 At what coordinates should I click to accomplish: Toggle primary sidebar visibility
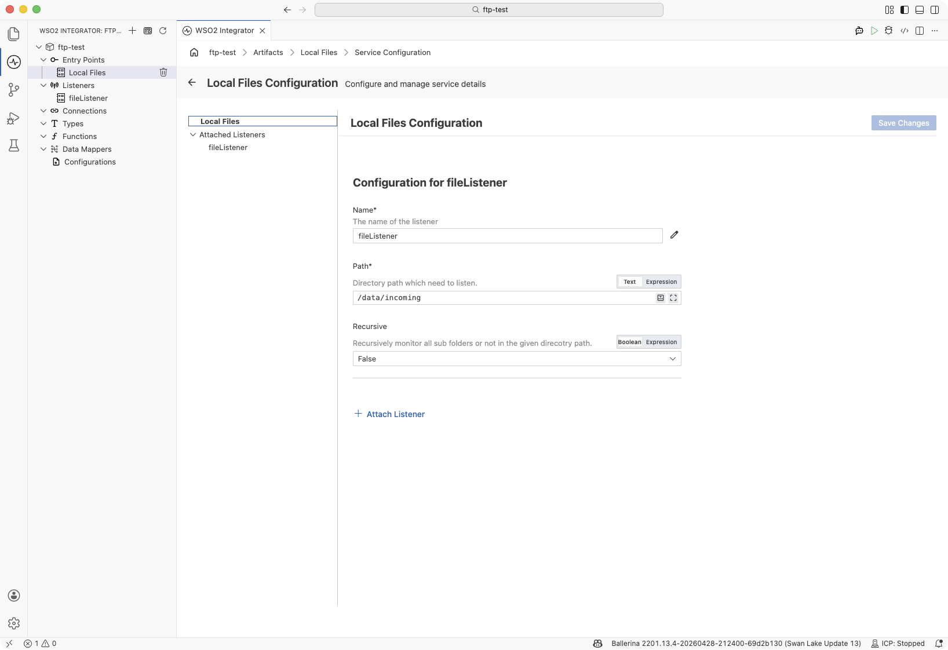click(x=905, y=10)
